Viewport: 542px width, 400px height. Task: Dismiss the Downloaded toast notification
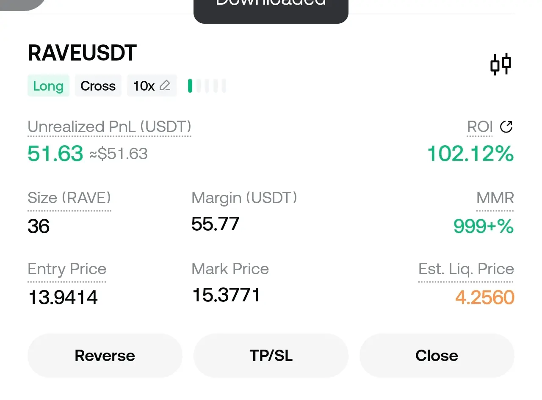point(271,8)
